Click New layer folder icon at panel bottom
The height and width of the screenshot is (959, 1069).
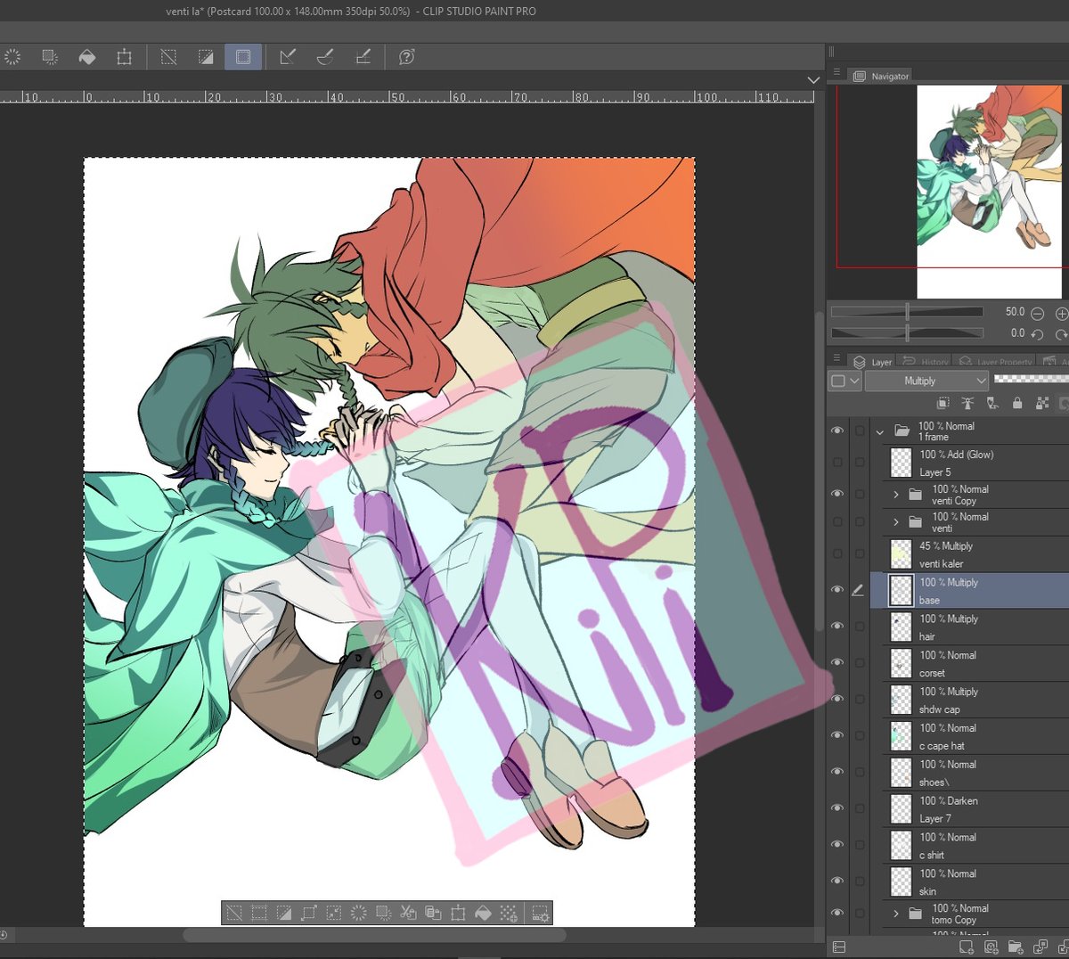point(1016,947)
